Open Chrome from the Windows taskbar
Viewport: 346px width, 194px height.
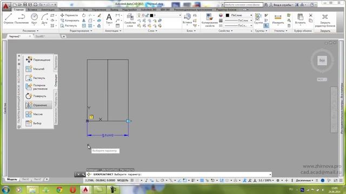click(x=59, y=189)
